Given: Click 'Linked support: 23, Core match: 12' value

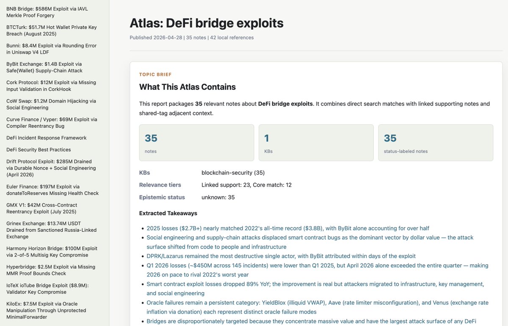Looking at the screenshot, I should pyautogui.click(x=246, y=185).
